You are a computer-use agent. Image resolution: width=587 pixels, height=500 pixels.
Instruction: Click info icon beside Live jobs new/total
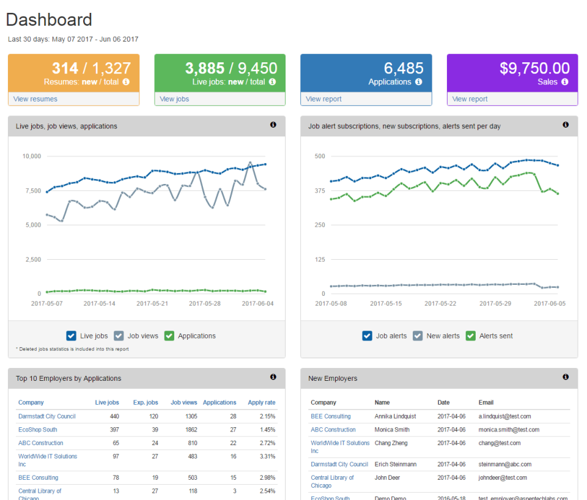point(273,81)
